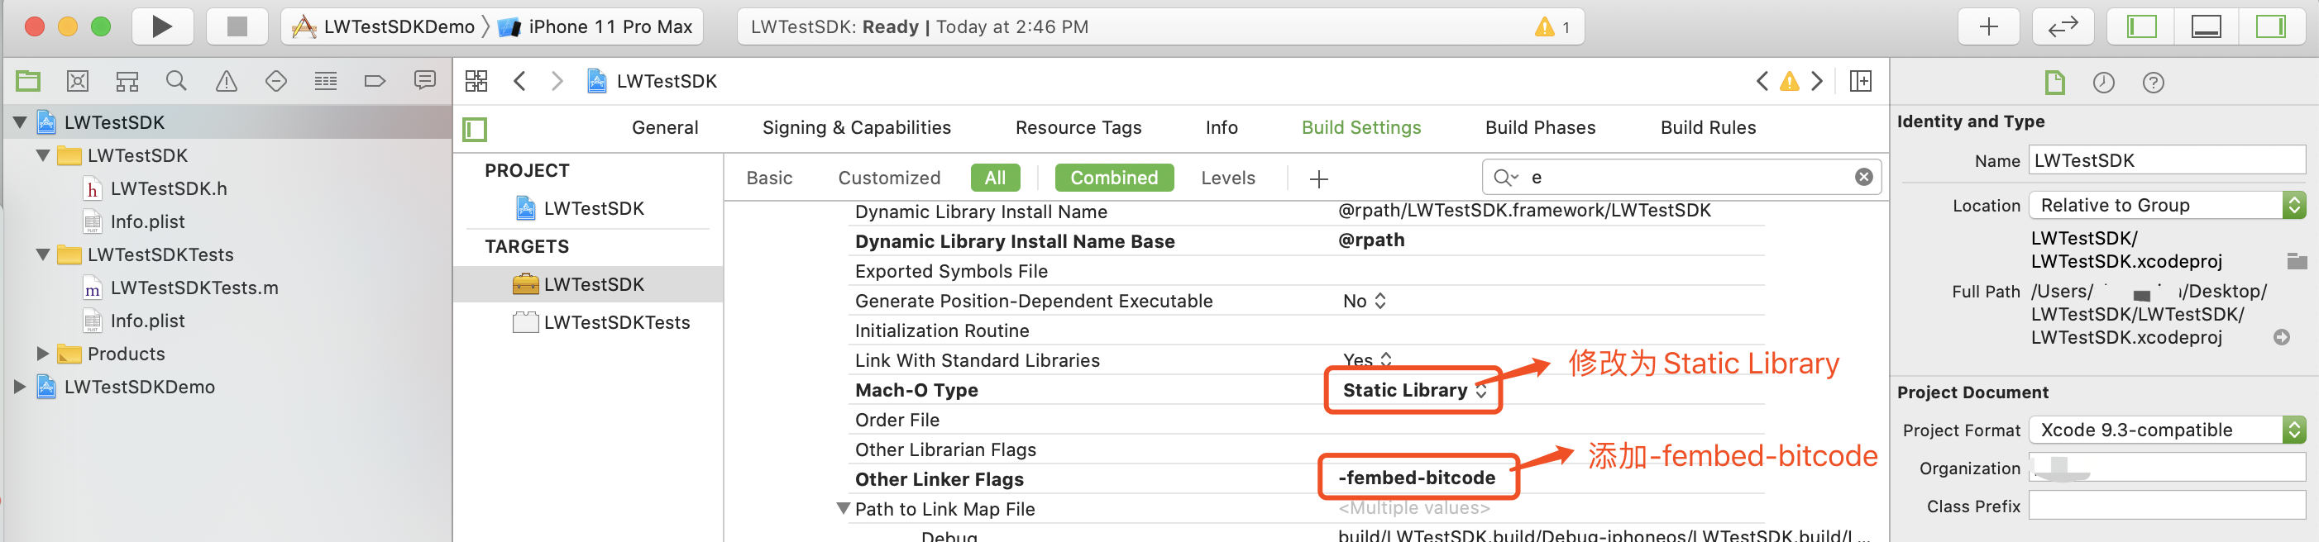Show the Issue navigator warning icon

[x=226, y=82]
